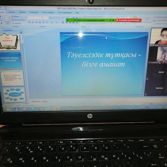Viewport: 167px width, 167px height.
Task: Click the Stop Share button in Zoom bar
Action: tap(128, 20)
